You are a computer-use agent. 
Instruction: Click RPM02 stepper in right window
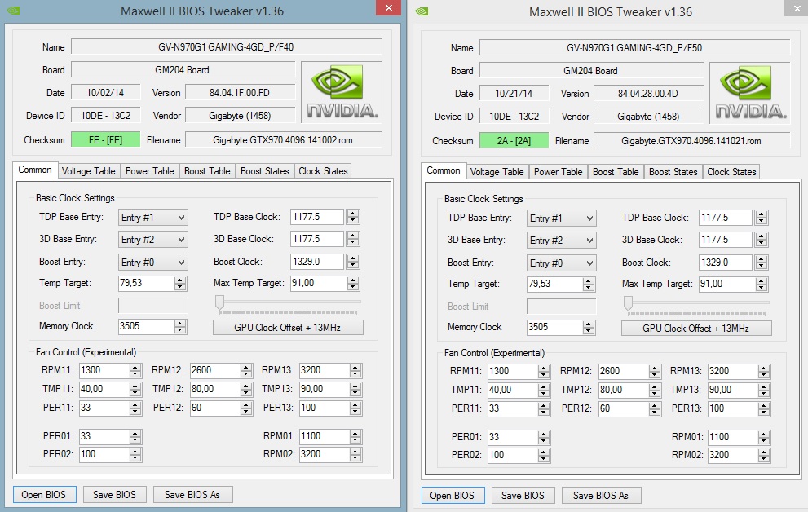[764, 456]
